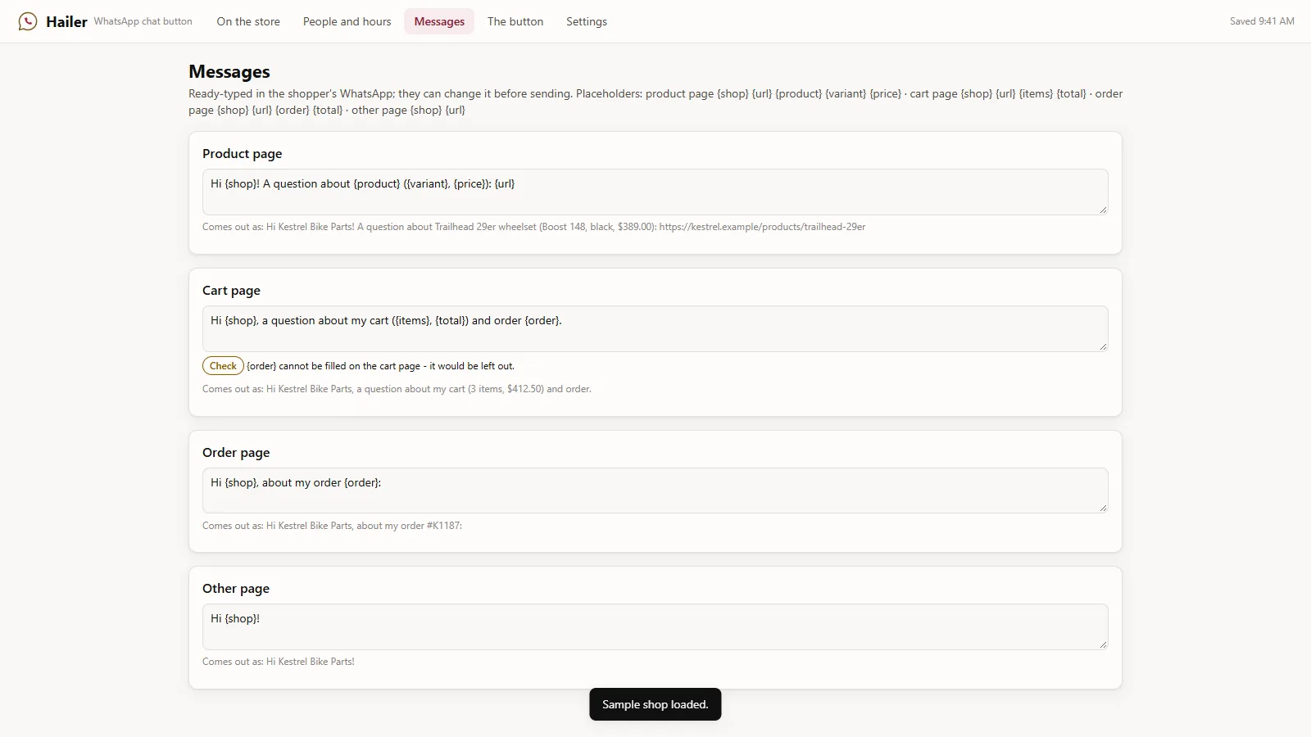This screenshot has height=737, width=1311.
Task: Grab the Other page textarea resize handle
Action: (x=1103, y=644)
